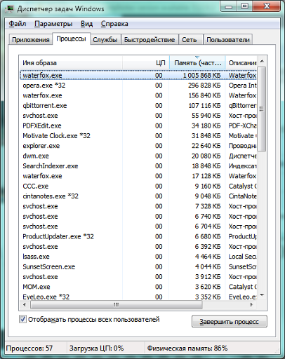Click the 296 828 КБ memory value
This screenshot has height=359, width=285.
204,86
